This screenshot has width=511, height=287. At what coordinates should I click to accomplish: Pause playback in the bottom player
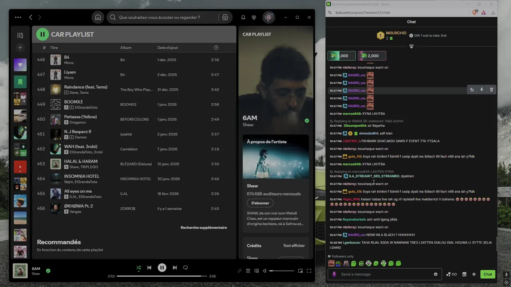click(x=162, y=267)
